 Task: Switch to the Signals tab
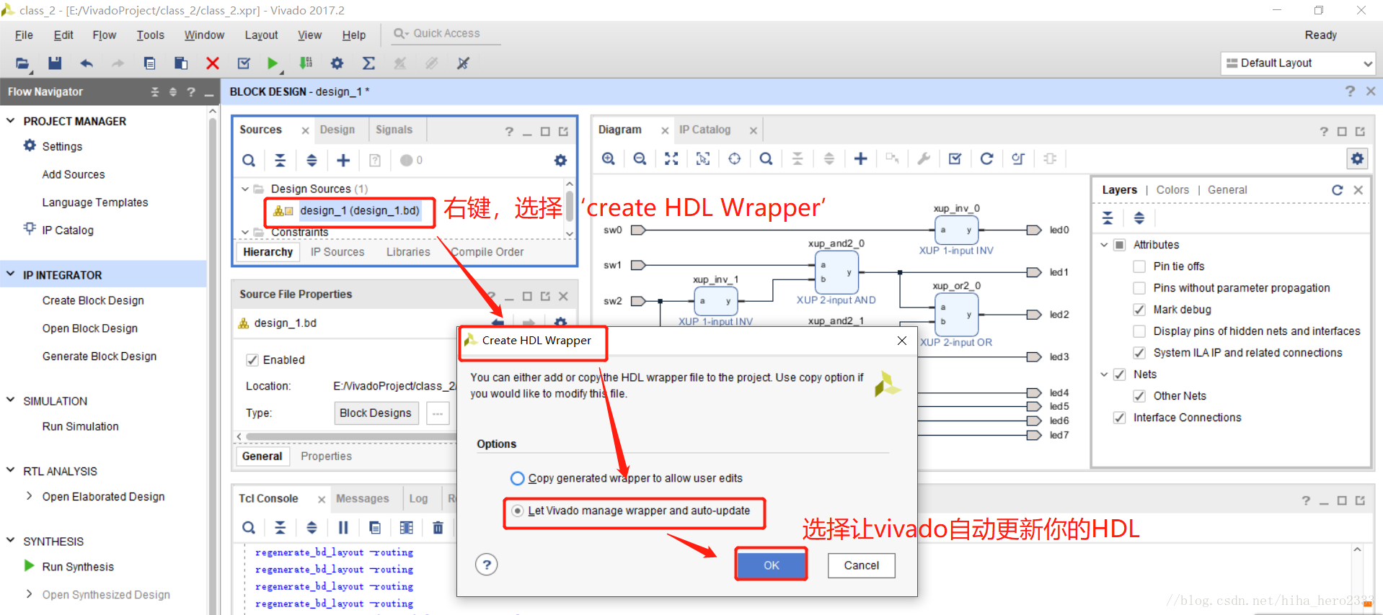coord(394,130)
